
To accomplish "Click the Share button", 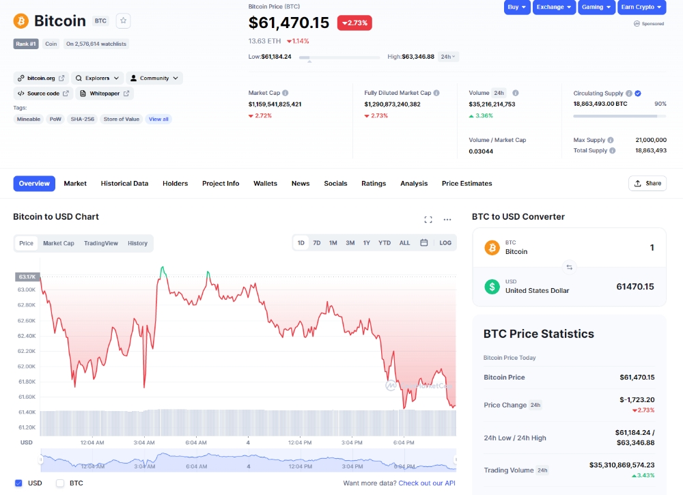I will click(x=647, y=183).
